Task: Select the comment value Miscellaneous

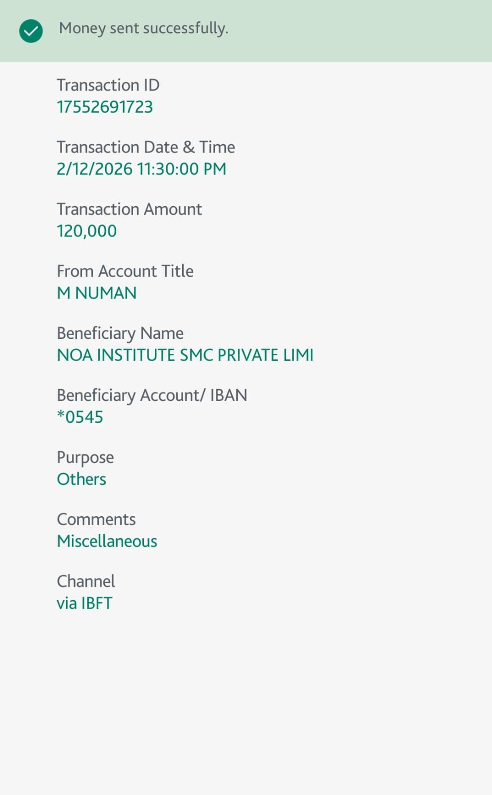Action: pyautogui.click(x=107, y=541)
